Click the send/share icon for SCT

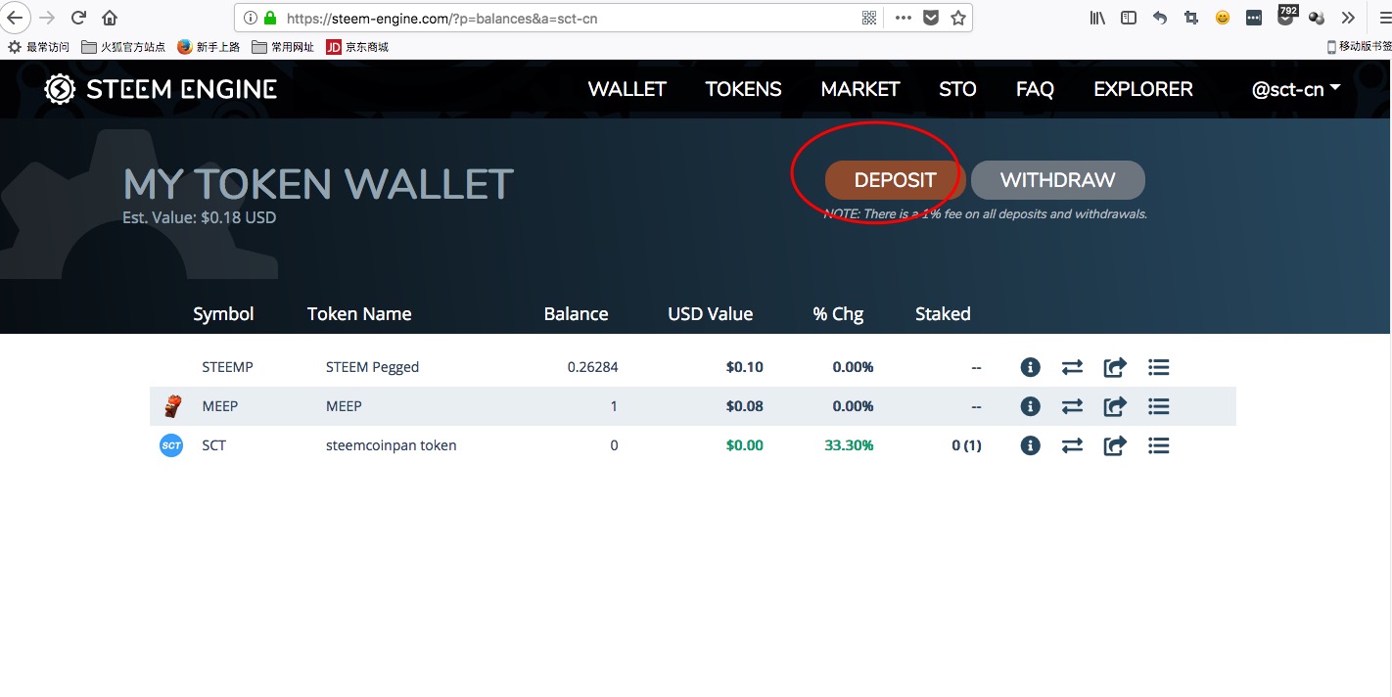coord(1115,445)
